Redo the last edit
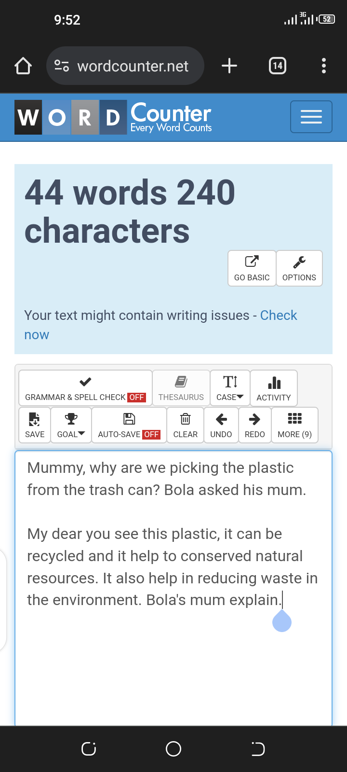This screenshot has width=347, height=772. pos(255,425)
